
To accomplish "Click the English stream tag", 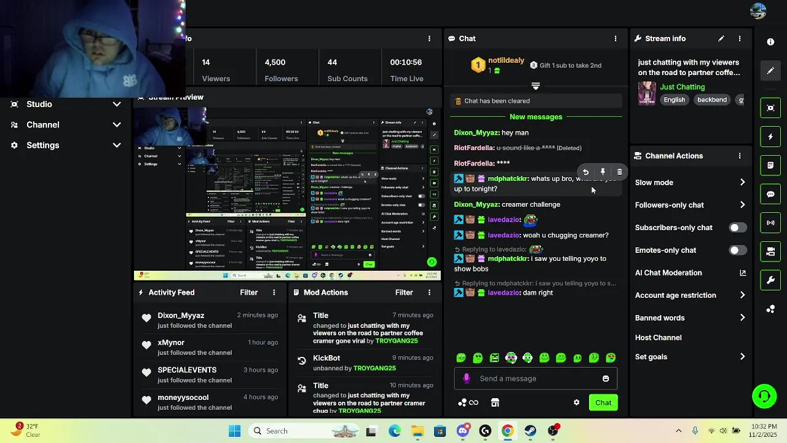I will 674,100.
